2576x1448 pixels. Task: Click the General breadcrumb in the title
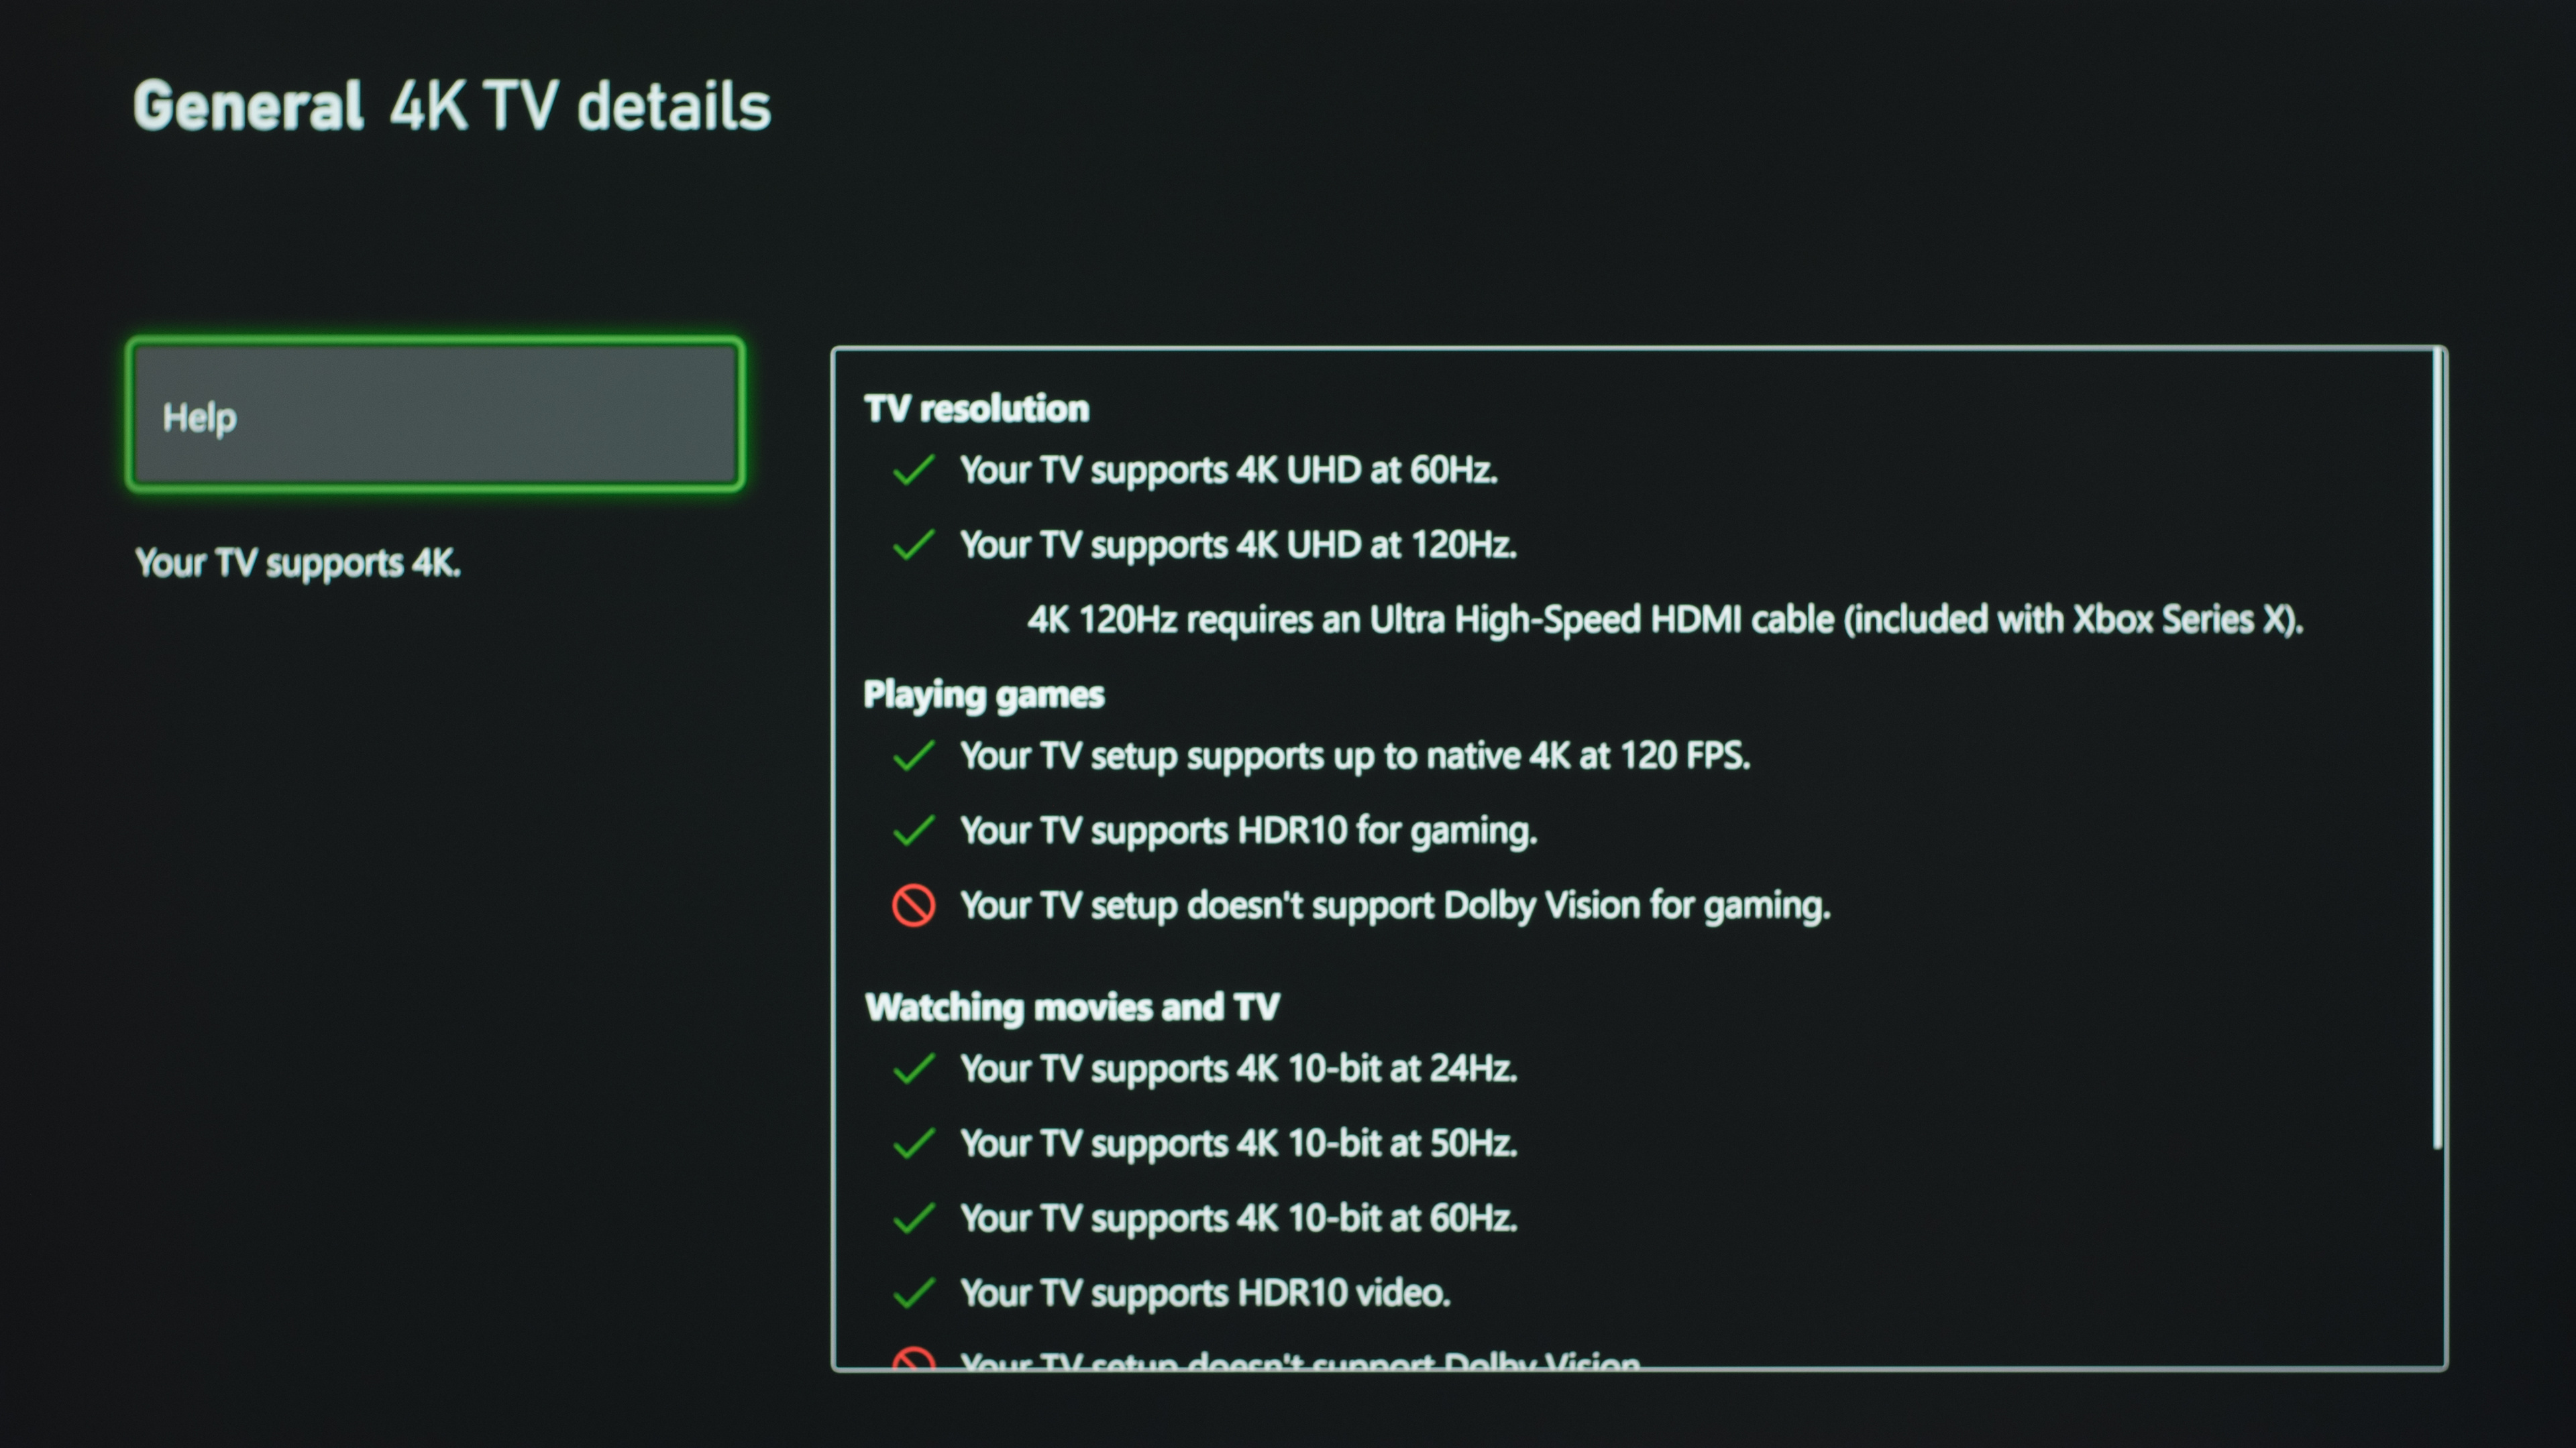248,106
